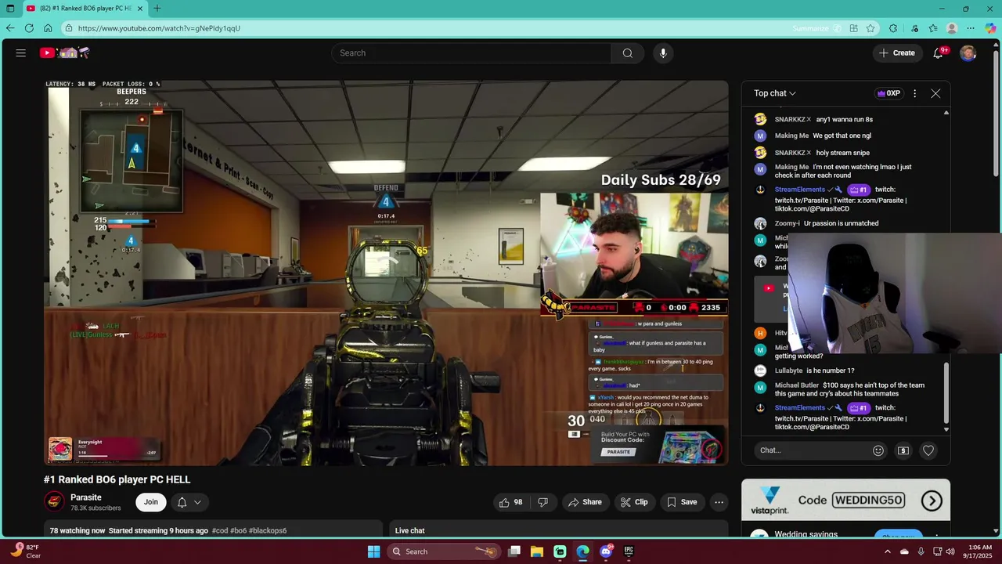
Task: Click the YouTube search magnifier button
Action: pos(628,53)
